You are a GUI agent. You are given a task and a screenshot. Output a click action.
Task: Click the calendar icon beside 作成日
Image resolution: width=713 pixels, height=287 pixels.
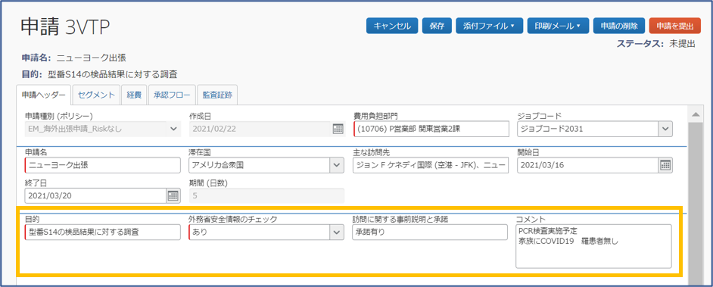pos(338,129)
